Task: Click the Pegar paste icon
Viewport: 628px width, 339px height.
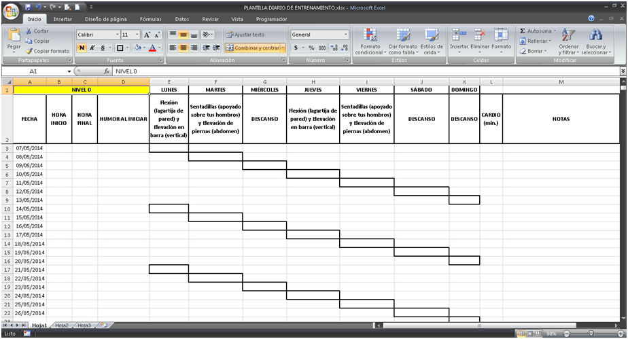Action: tap(14, 35)
